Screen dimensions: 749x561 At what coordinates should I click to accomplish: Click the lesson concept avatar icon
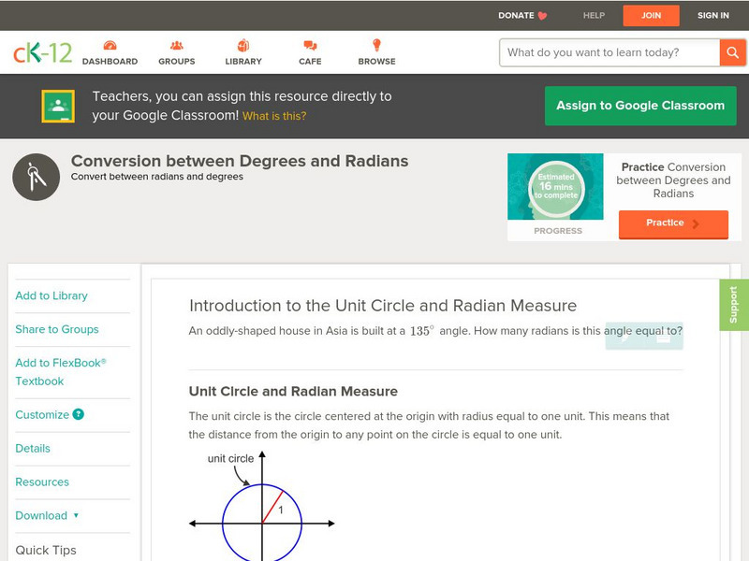point(35,176)
